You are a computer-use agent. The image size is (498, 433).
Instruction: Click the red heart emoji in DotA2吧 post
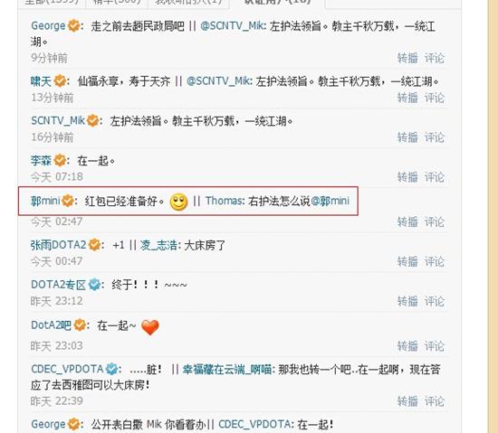click(x=150, y=327)
